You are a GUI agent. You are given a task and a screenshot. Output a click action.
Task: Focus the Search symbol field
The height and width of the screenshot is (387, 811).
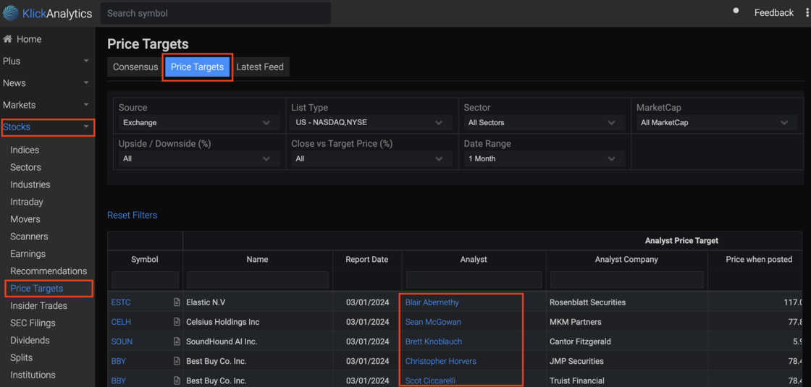[216, 14]
